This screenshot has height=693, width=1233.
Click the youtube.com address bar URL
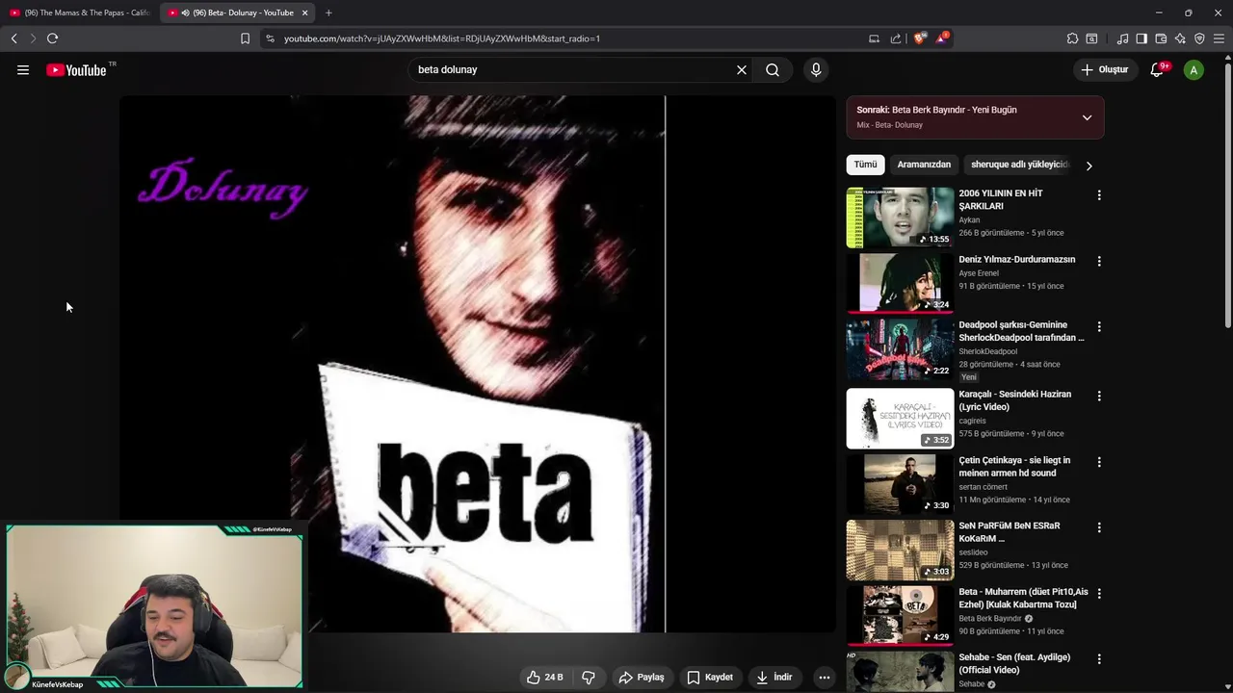(442, 38)
